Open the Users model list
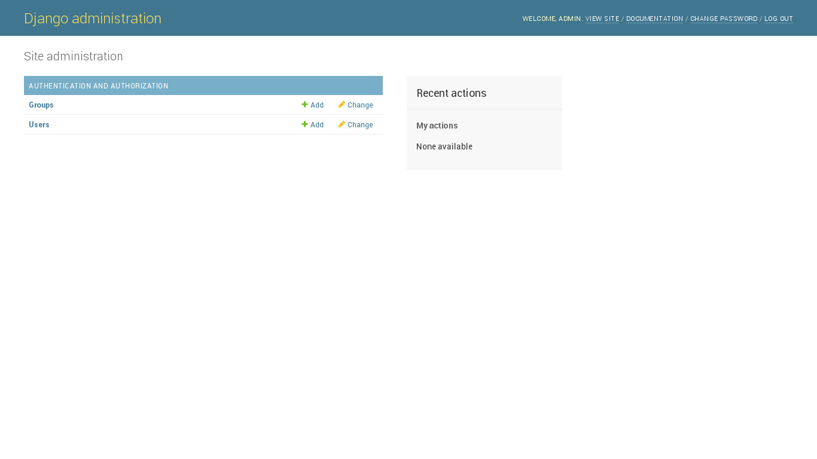The width and height of the screenshot is (817, 459). [39, 125]
